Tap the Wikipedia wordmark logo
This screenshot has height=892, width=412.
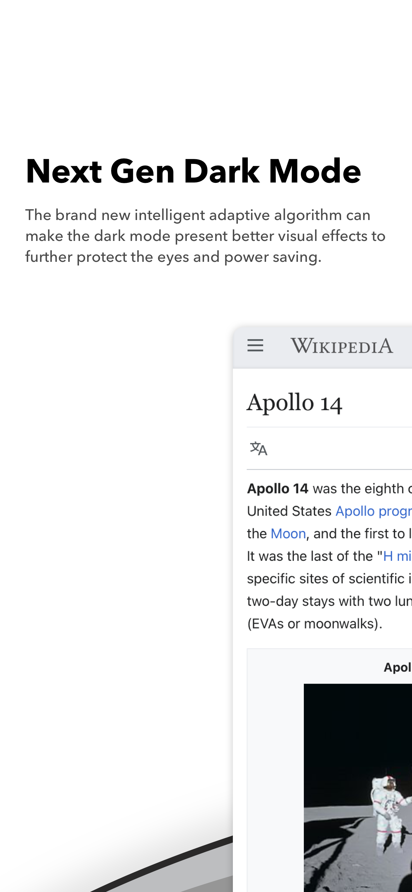[342, 346]
